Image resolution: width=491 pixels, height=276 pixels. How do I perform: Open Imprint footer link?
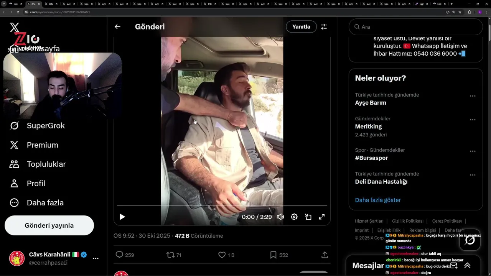point(361,230)
